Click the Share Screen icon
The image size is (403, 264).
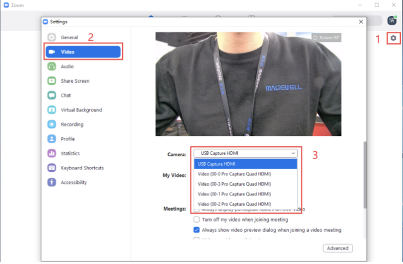tap(52, 81)
